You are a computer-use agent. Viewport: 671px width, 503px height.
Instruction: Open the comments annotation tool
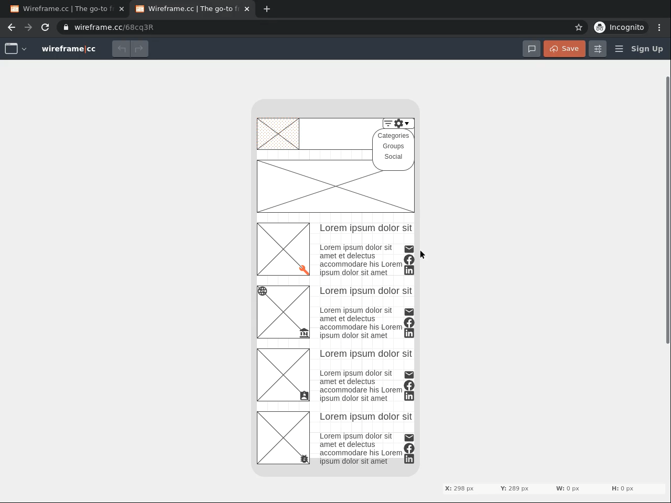coord(532,49)
